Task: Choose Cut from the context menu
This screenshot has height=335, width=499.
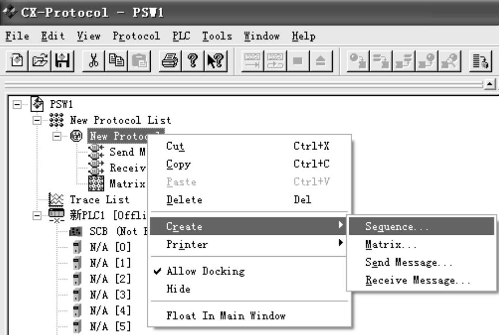Action: [x=249, y=146]
